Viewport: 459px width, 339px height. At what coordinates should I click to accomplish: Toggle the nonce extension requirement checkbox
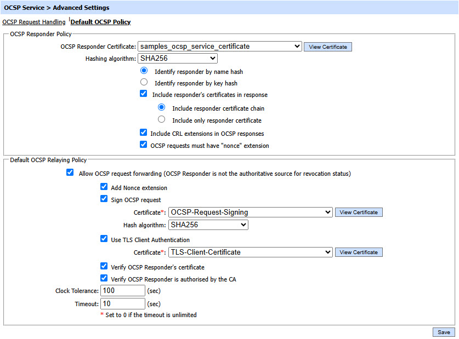point(144,145)
